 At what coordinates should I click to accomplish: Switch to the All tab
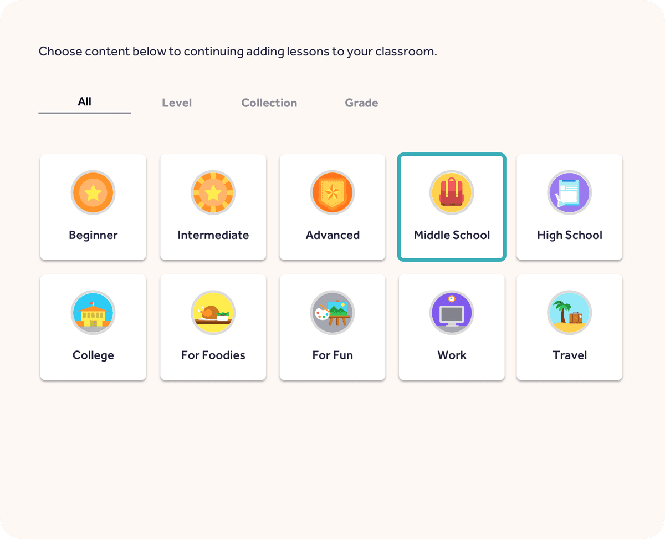[85, 102]
